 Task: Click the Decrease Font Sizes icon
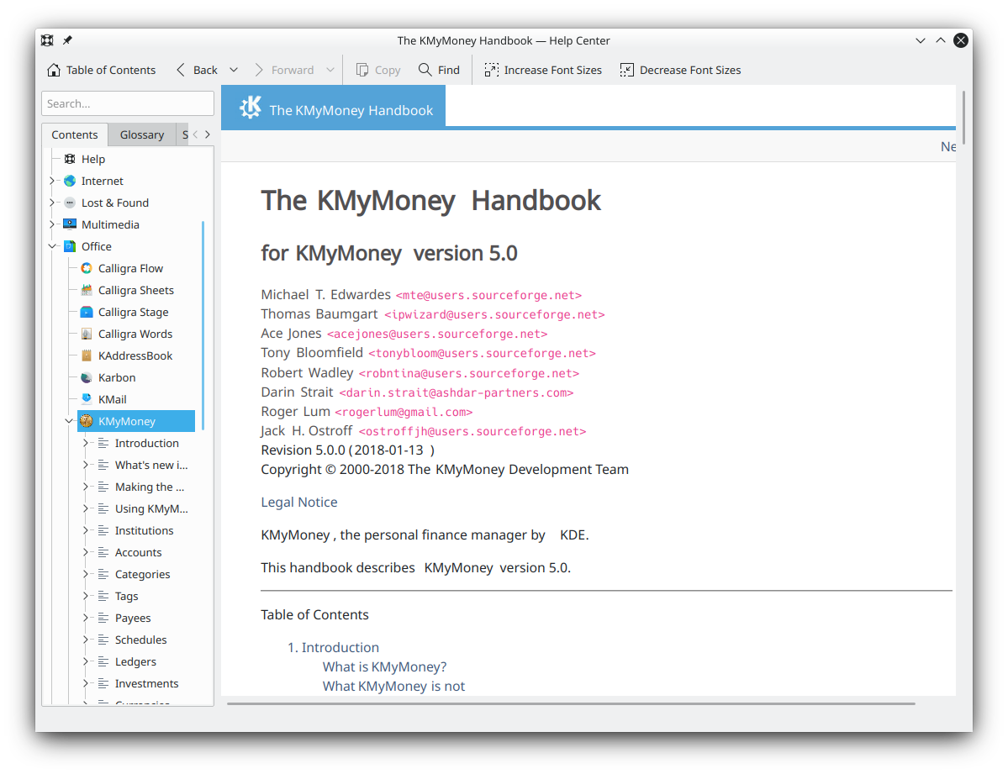click(627, 70)
